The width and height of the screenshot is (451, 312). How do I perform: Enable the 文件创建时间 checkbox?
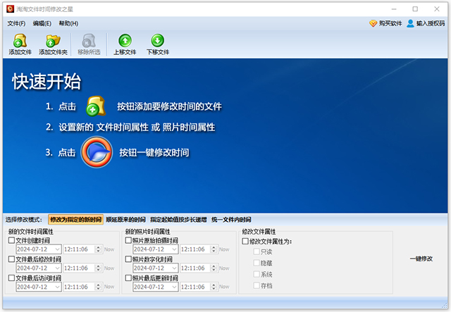(11, 240)
